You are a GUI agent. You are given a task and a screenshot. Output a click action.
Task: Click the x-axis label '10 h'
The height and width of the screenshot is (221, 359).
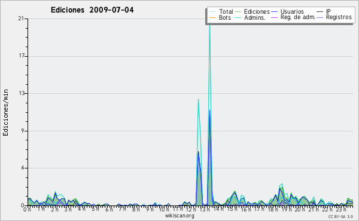(x=164, y=209)
